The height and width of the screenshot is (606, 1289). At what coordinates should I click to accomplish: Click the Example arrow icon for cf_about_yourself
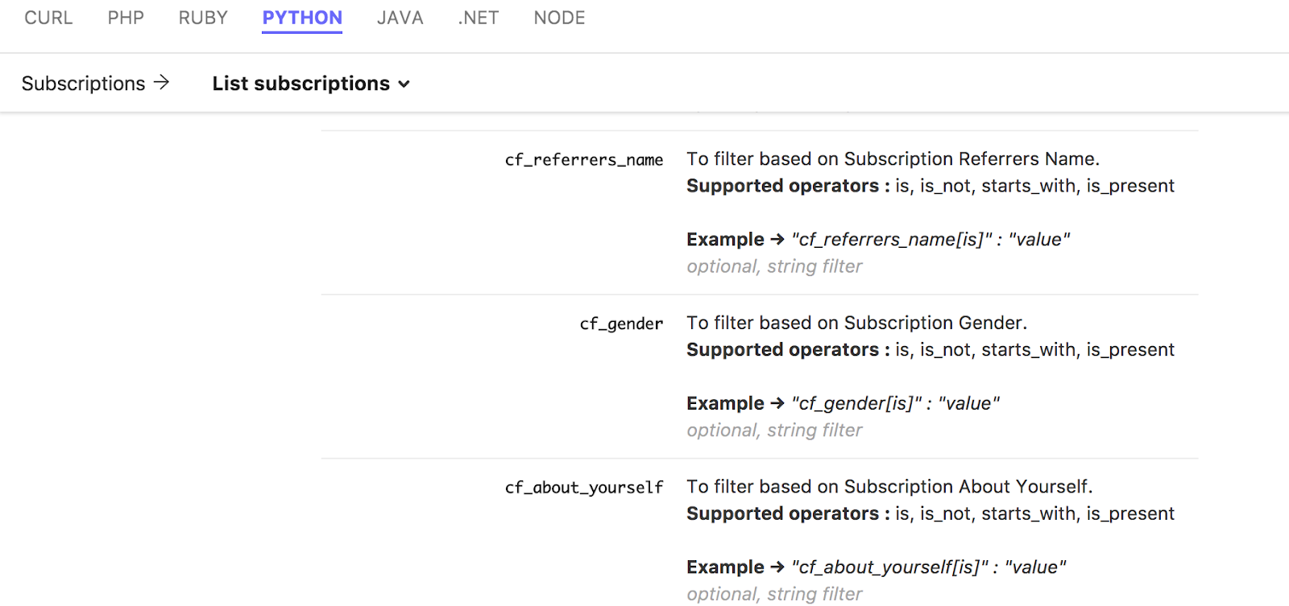(777, 567)
